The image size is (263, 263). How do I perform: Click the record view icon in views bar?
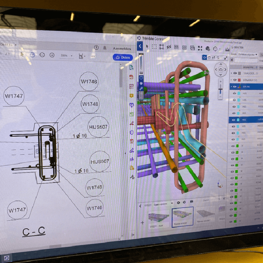click(x=178, y=203)
